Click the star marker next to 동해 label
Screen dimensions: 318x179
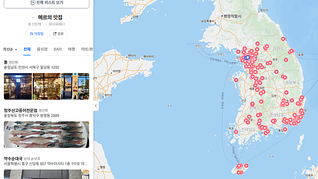click(x=292, y=51)
